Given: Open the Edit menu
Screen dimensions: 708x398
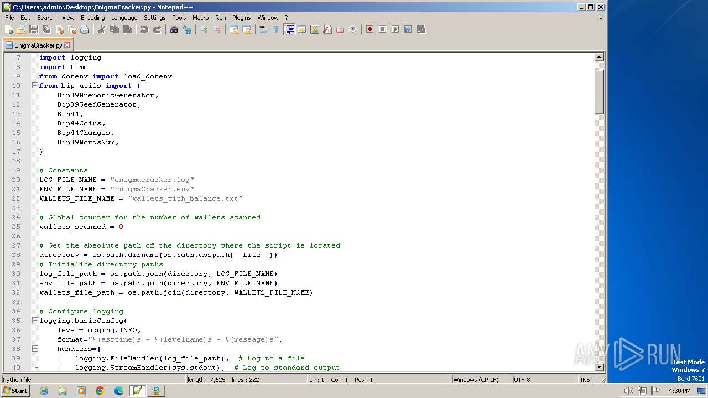Looking at the screenshot, I should coord(25,18).
